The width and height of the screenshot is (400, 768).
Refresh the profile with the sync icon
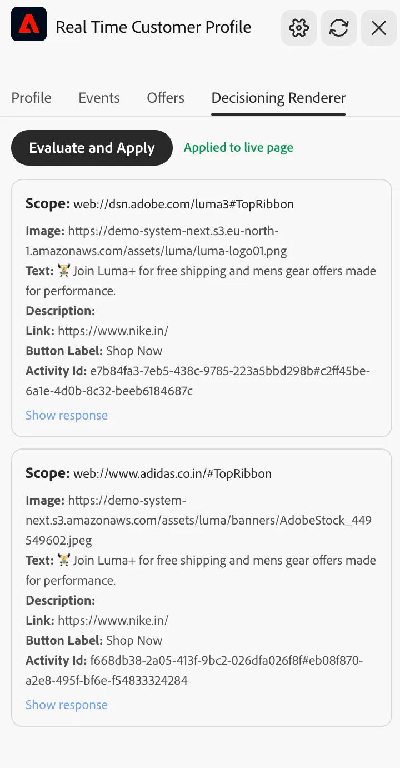[x=339, y=28]
